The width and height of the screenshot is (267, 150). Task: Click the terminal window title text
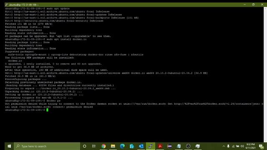(x=24, y=5)
